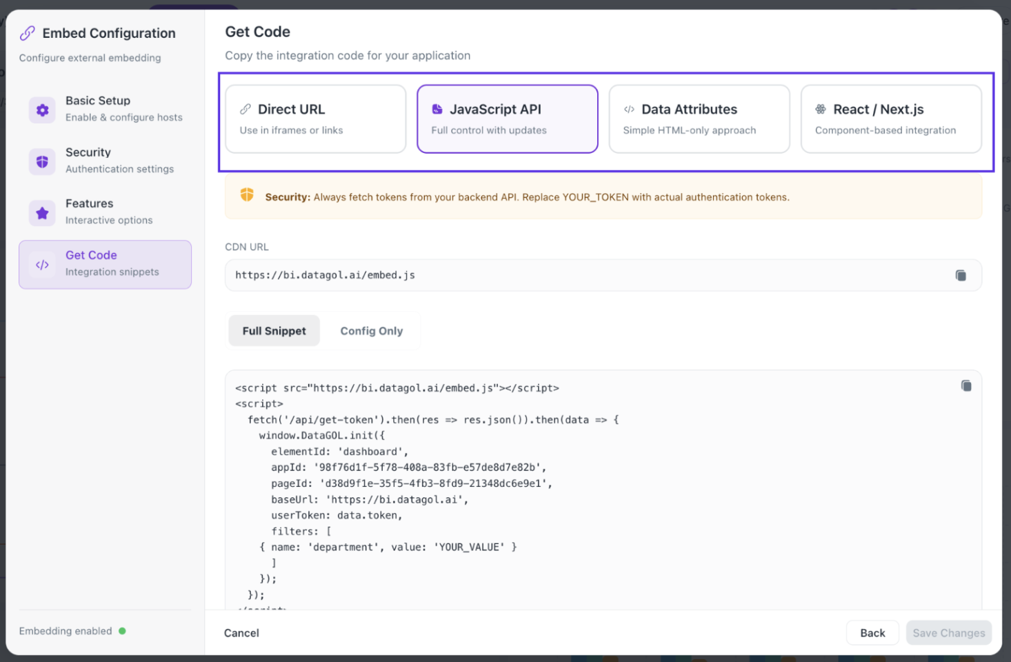Click the code icon in Data Attributes card
Image resolution: width=1011 pixels, height=662 pixels.
point(629,110)
